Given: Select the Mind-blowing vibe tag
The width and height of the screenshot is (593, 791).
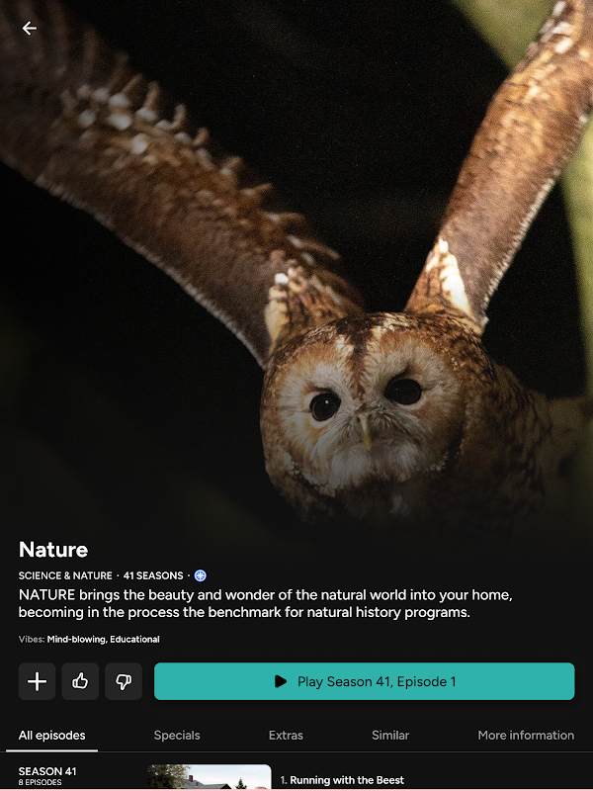Looking at the screenshot, I should [76, 639].
